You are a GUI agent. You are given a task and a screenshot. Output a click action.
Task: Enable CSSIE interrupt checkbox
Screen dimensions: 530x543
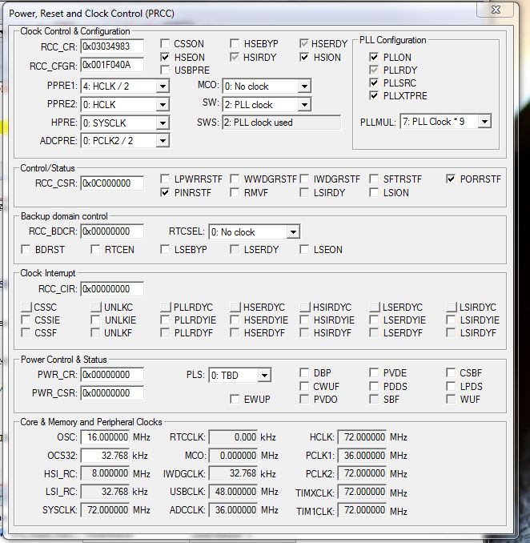click(x=26, y=320)
